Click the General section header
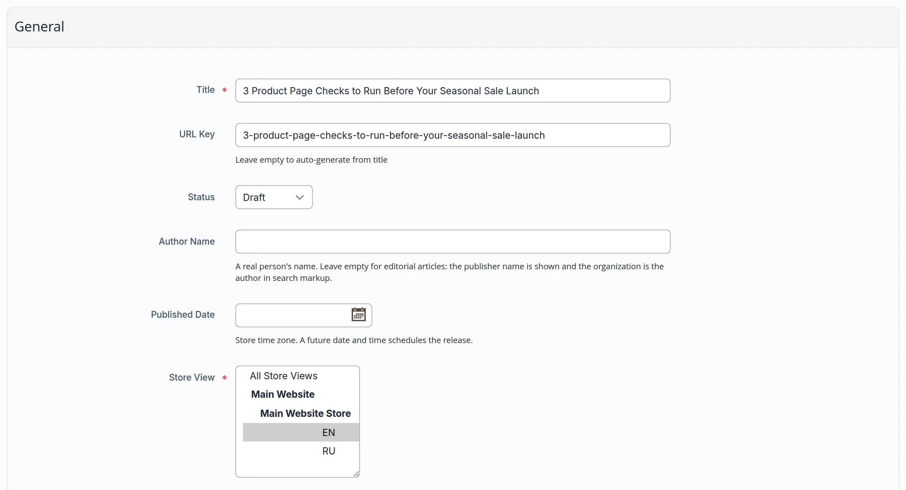 39,27
